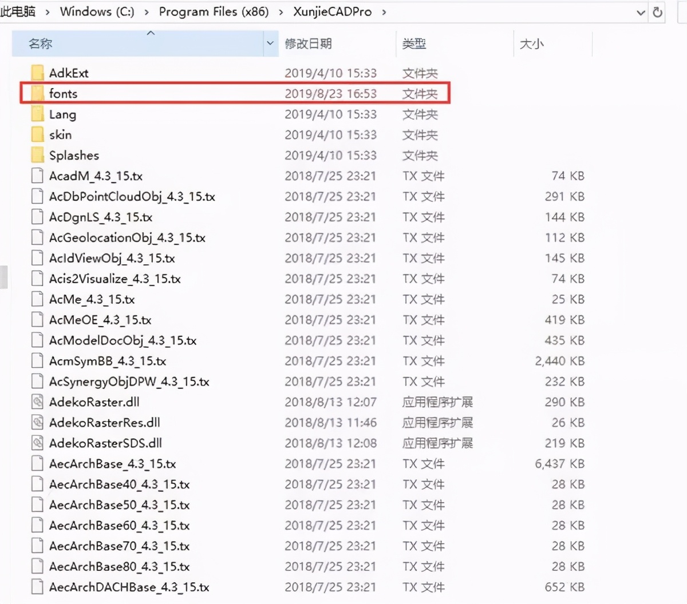687x604 pixels.
Task: Click the AecArchBase40_4.3_15.tx file icon
Action: pyautogui.click(x=37, y=484)
